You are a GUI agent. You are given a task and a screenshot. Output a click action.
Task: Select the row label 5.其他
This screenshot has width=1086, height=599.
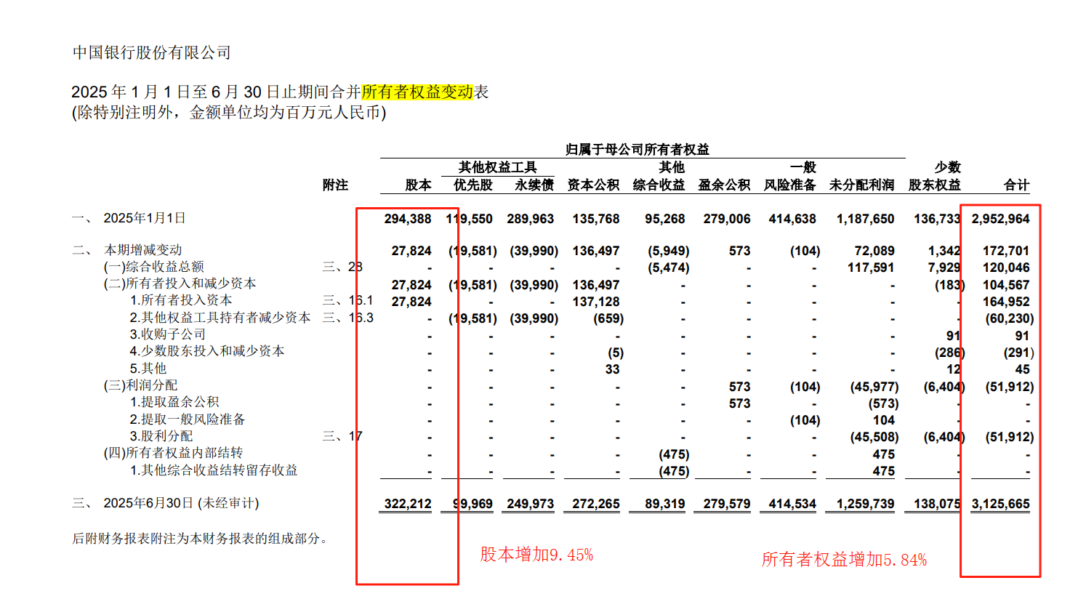[x=148, y=369]
